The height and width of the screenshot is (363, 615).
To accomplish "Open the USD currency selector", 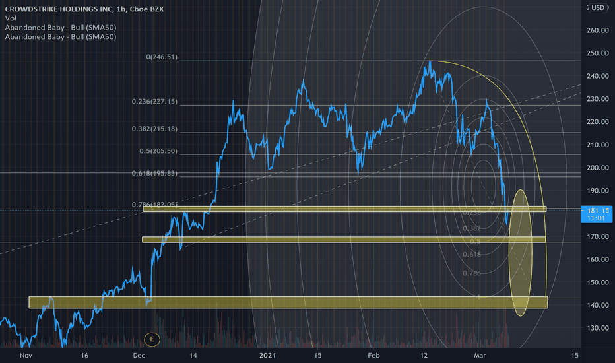I will (x=598, y=8).
